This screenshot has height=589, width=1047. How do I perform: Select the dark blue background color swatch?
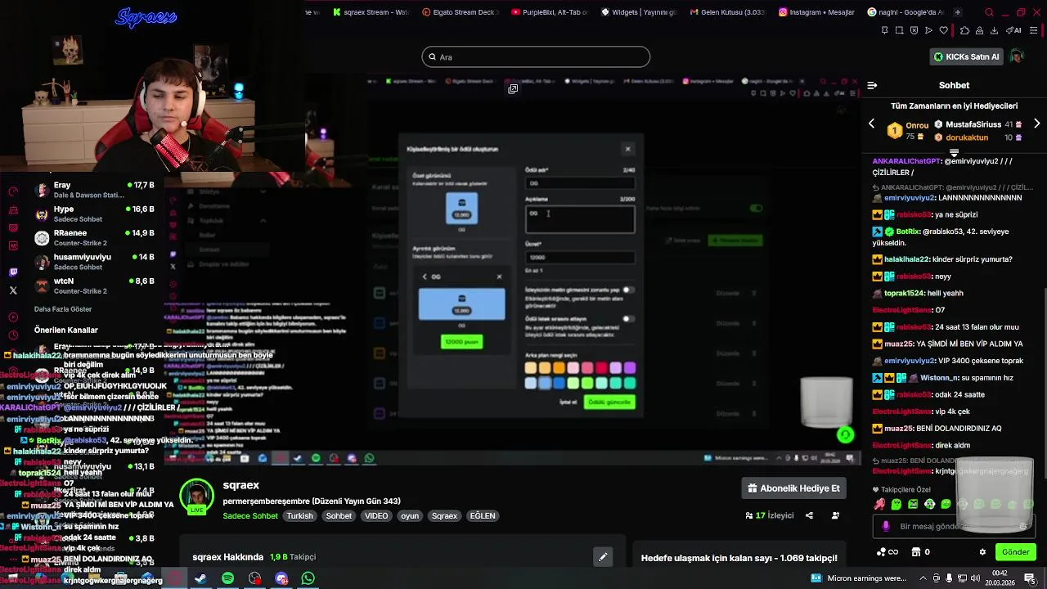(x=559, y=383)
